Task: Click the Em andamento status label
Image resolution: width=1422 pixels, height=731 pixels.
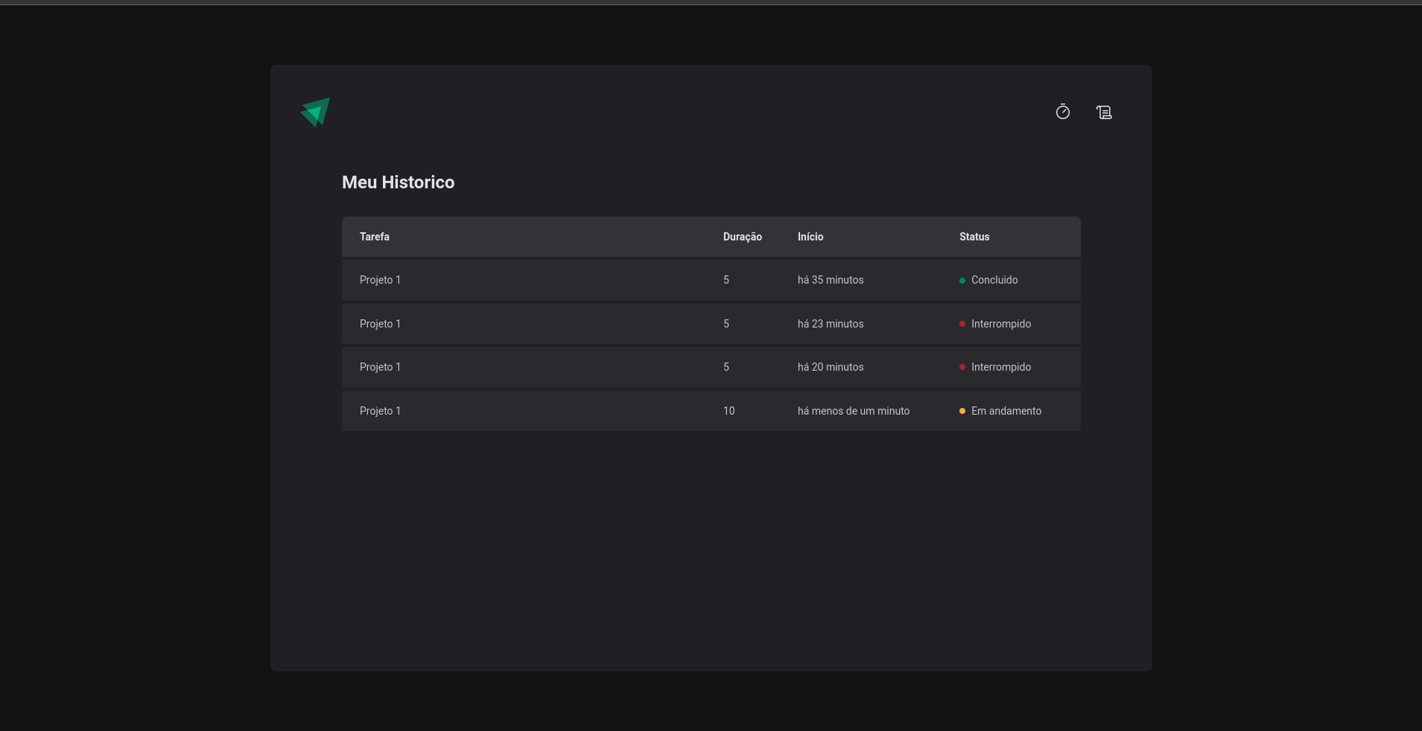Action: [1006, 411]
